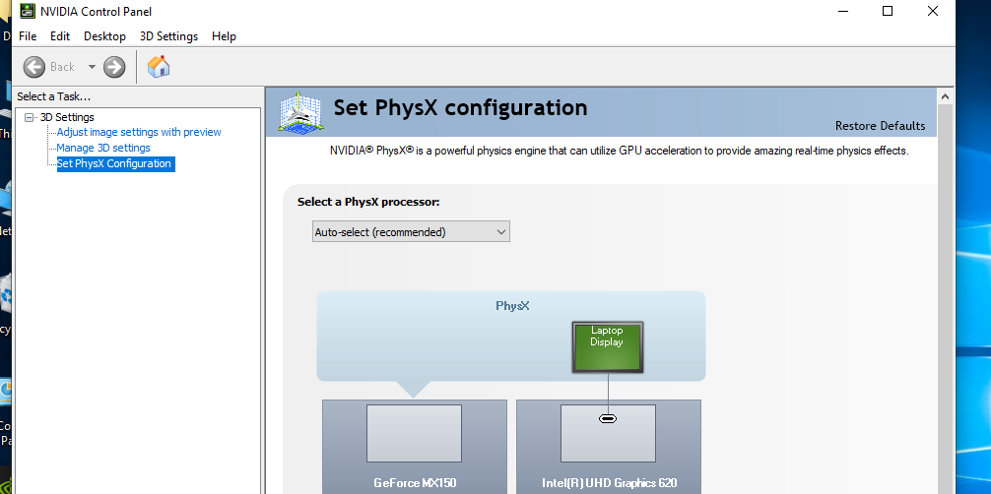Select Set PhysX Configuration in tree
Screen dimensions: 991x494
pos(115,163)
